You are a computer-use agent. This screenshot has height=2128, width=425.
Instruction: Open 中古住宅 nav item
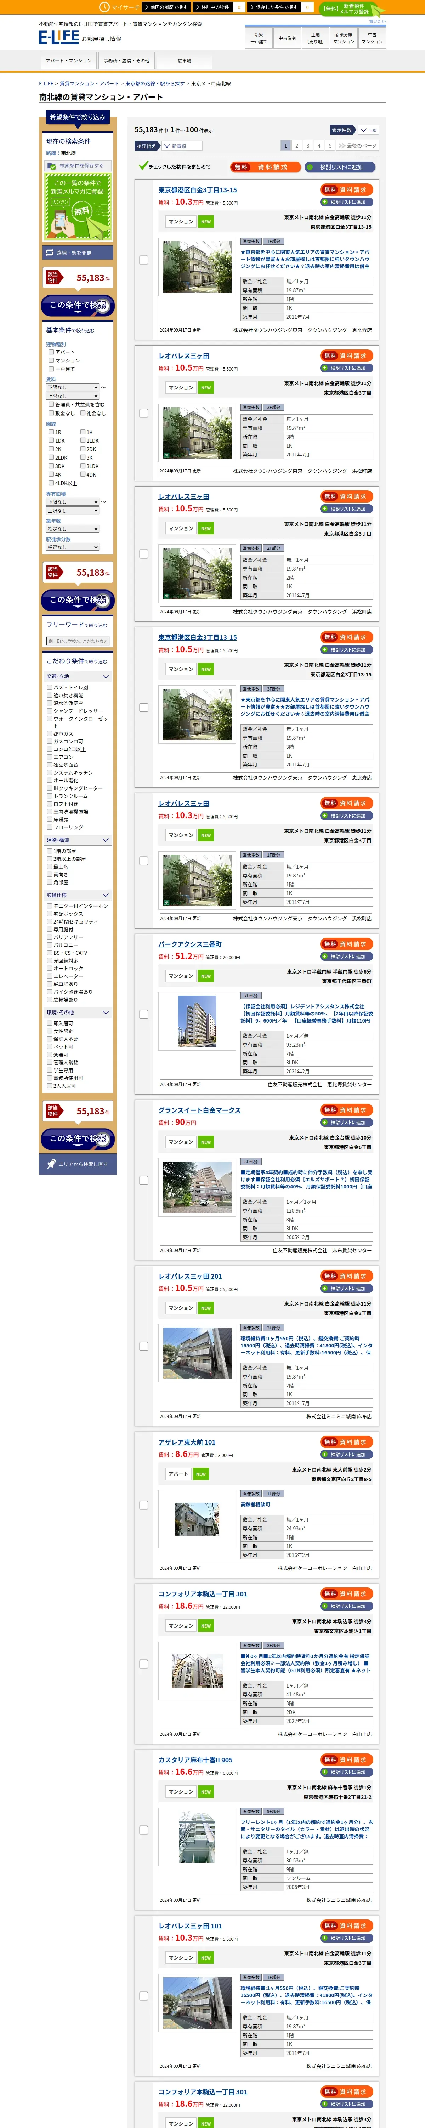pos(287,38)
